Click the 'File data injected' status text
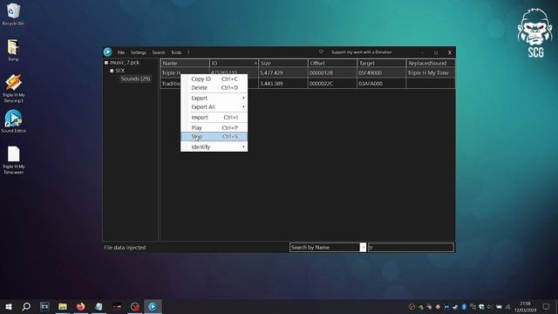The width and height of the screenshot is (558, 314). pyautogui.click(x=125, y=248)
